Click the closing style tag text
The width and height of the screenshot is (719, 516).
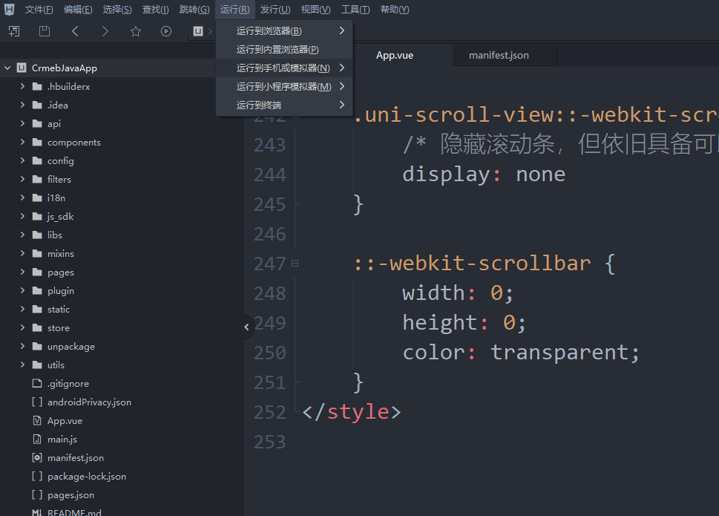352,411
